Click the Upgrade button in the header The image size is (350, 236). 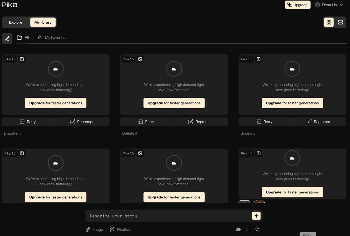[297, 5]
